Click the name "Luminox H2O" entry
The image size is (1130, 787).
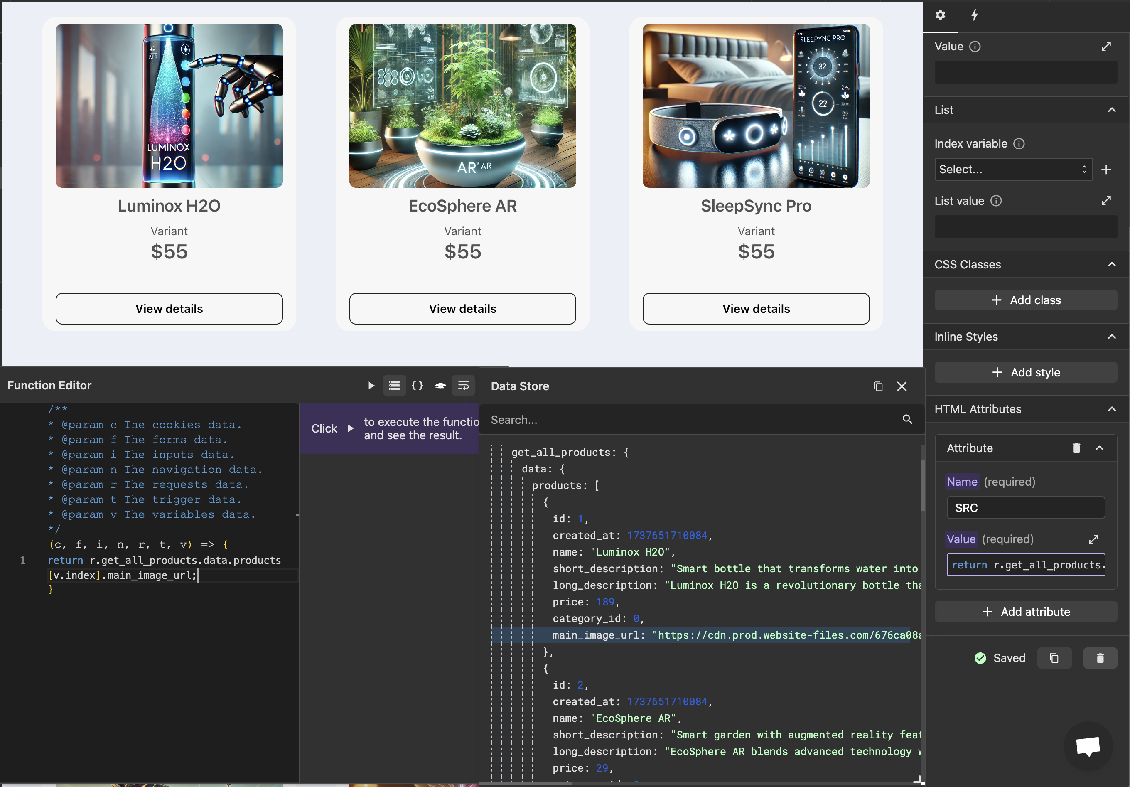click(x=613, y=552)
